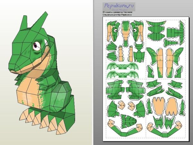The height and width of the screenshot is (145, 193).
Task: Pick the tan claw row on the 3D model
Action: pyautogui.click(x=43, y=121)
